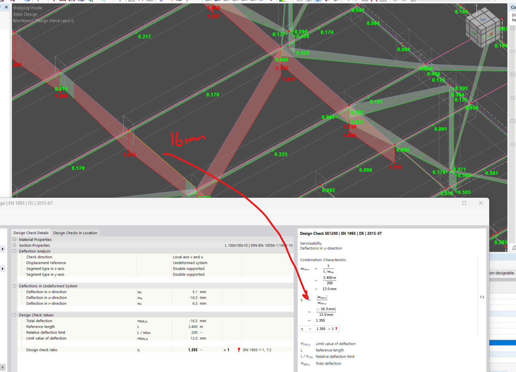Switch to Design Checks in Location tab
Screen dimensions: 516x372
(75, 233)
